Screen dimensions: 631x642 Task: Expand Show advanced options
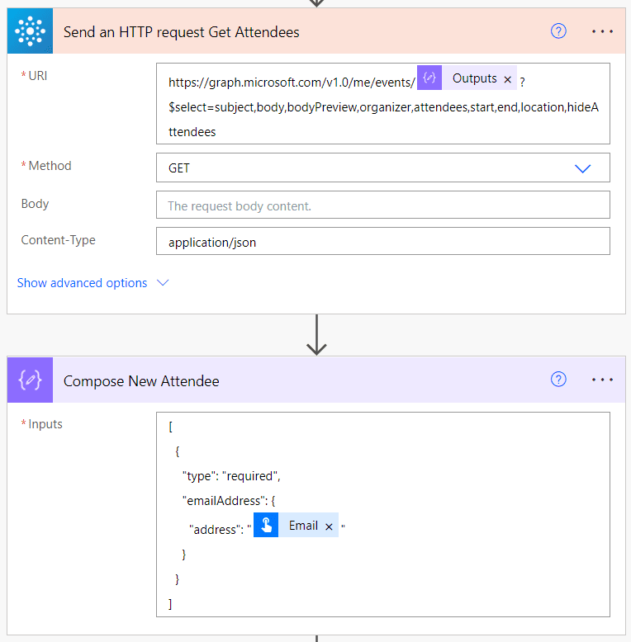82,283
